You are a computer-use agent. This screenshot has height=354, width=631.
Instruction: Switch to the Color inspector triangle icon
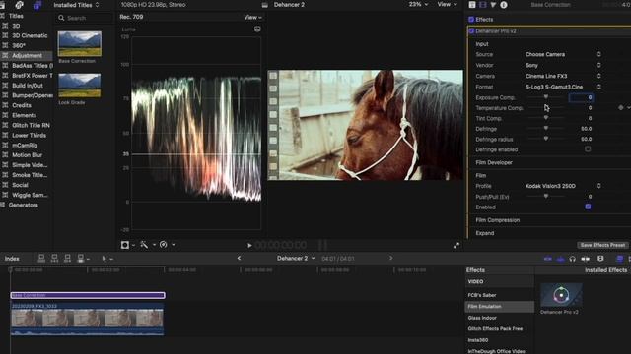click(x=493, y=5)
